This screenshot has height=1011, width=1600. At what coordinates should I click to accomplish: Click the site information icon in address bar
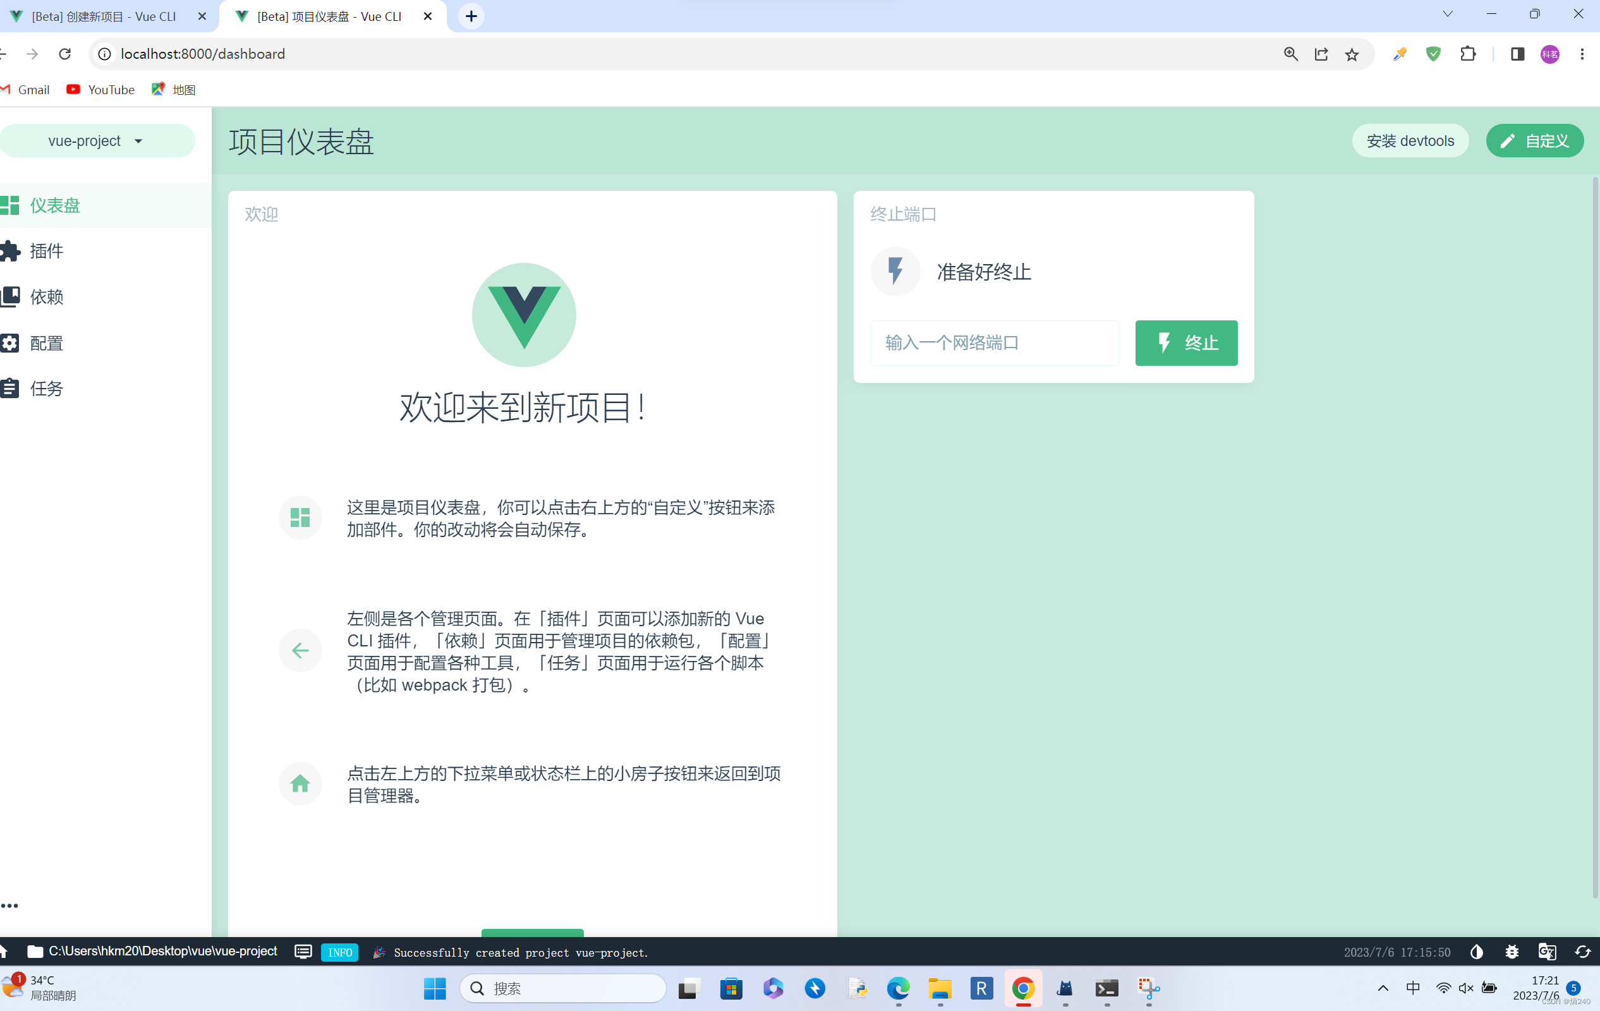point(104,54)
